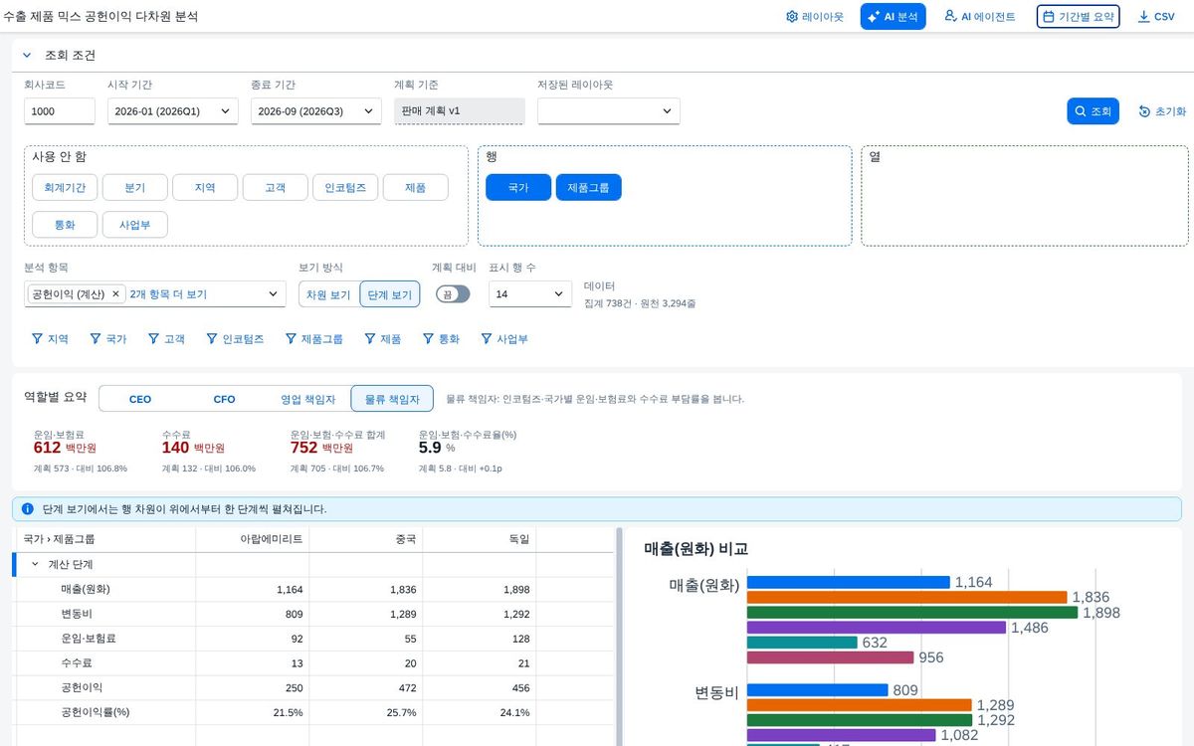Image resolution: width=1194 pixels, height=746 pixels.
Task: Select the 사업부 dimension chip
Action: pyautogui.click(x=134, y=224)
